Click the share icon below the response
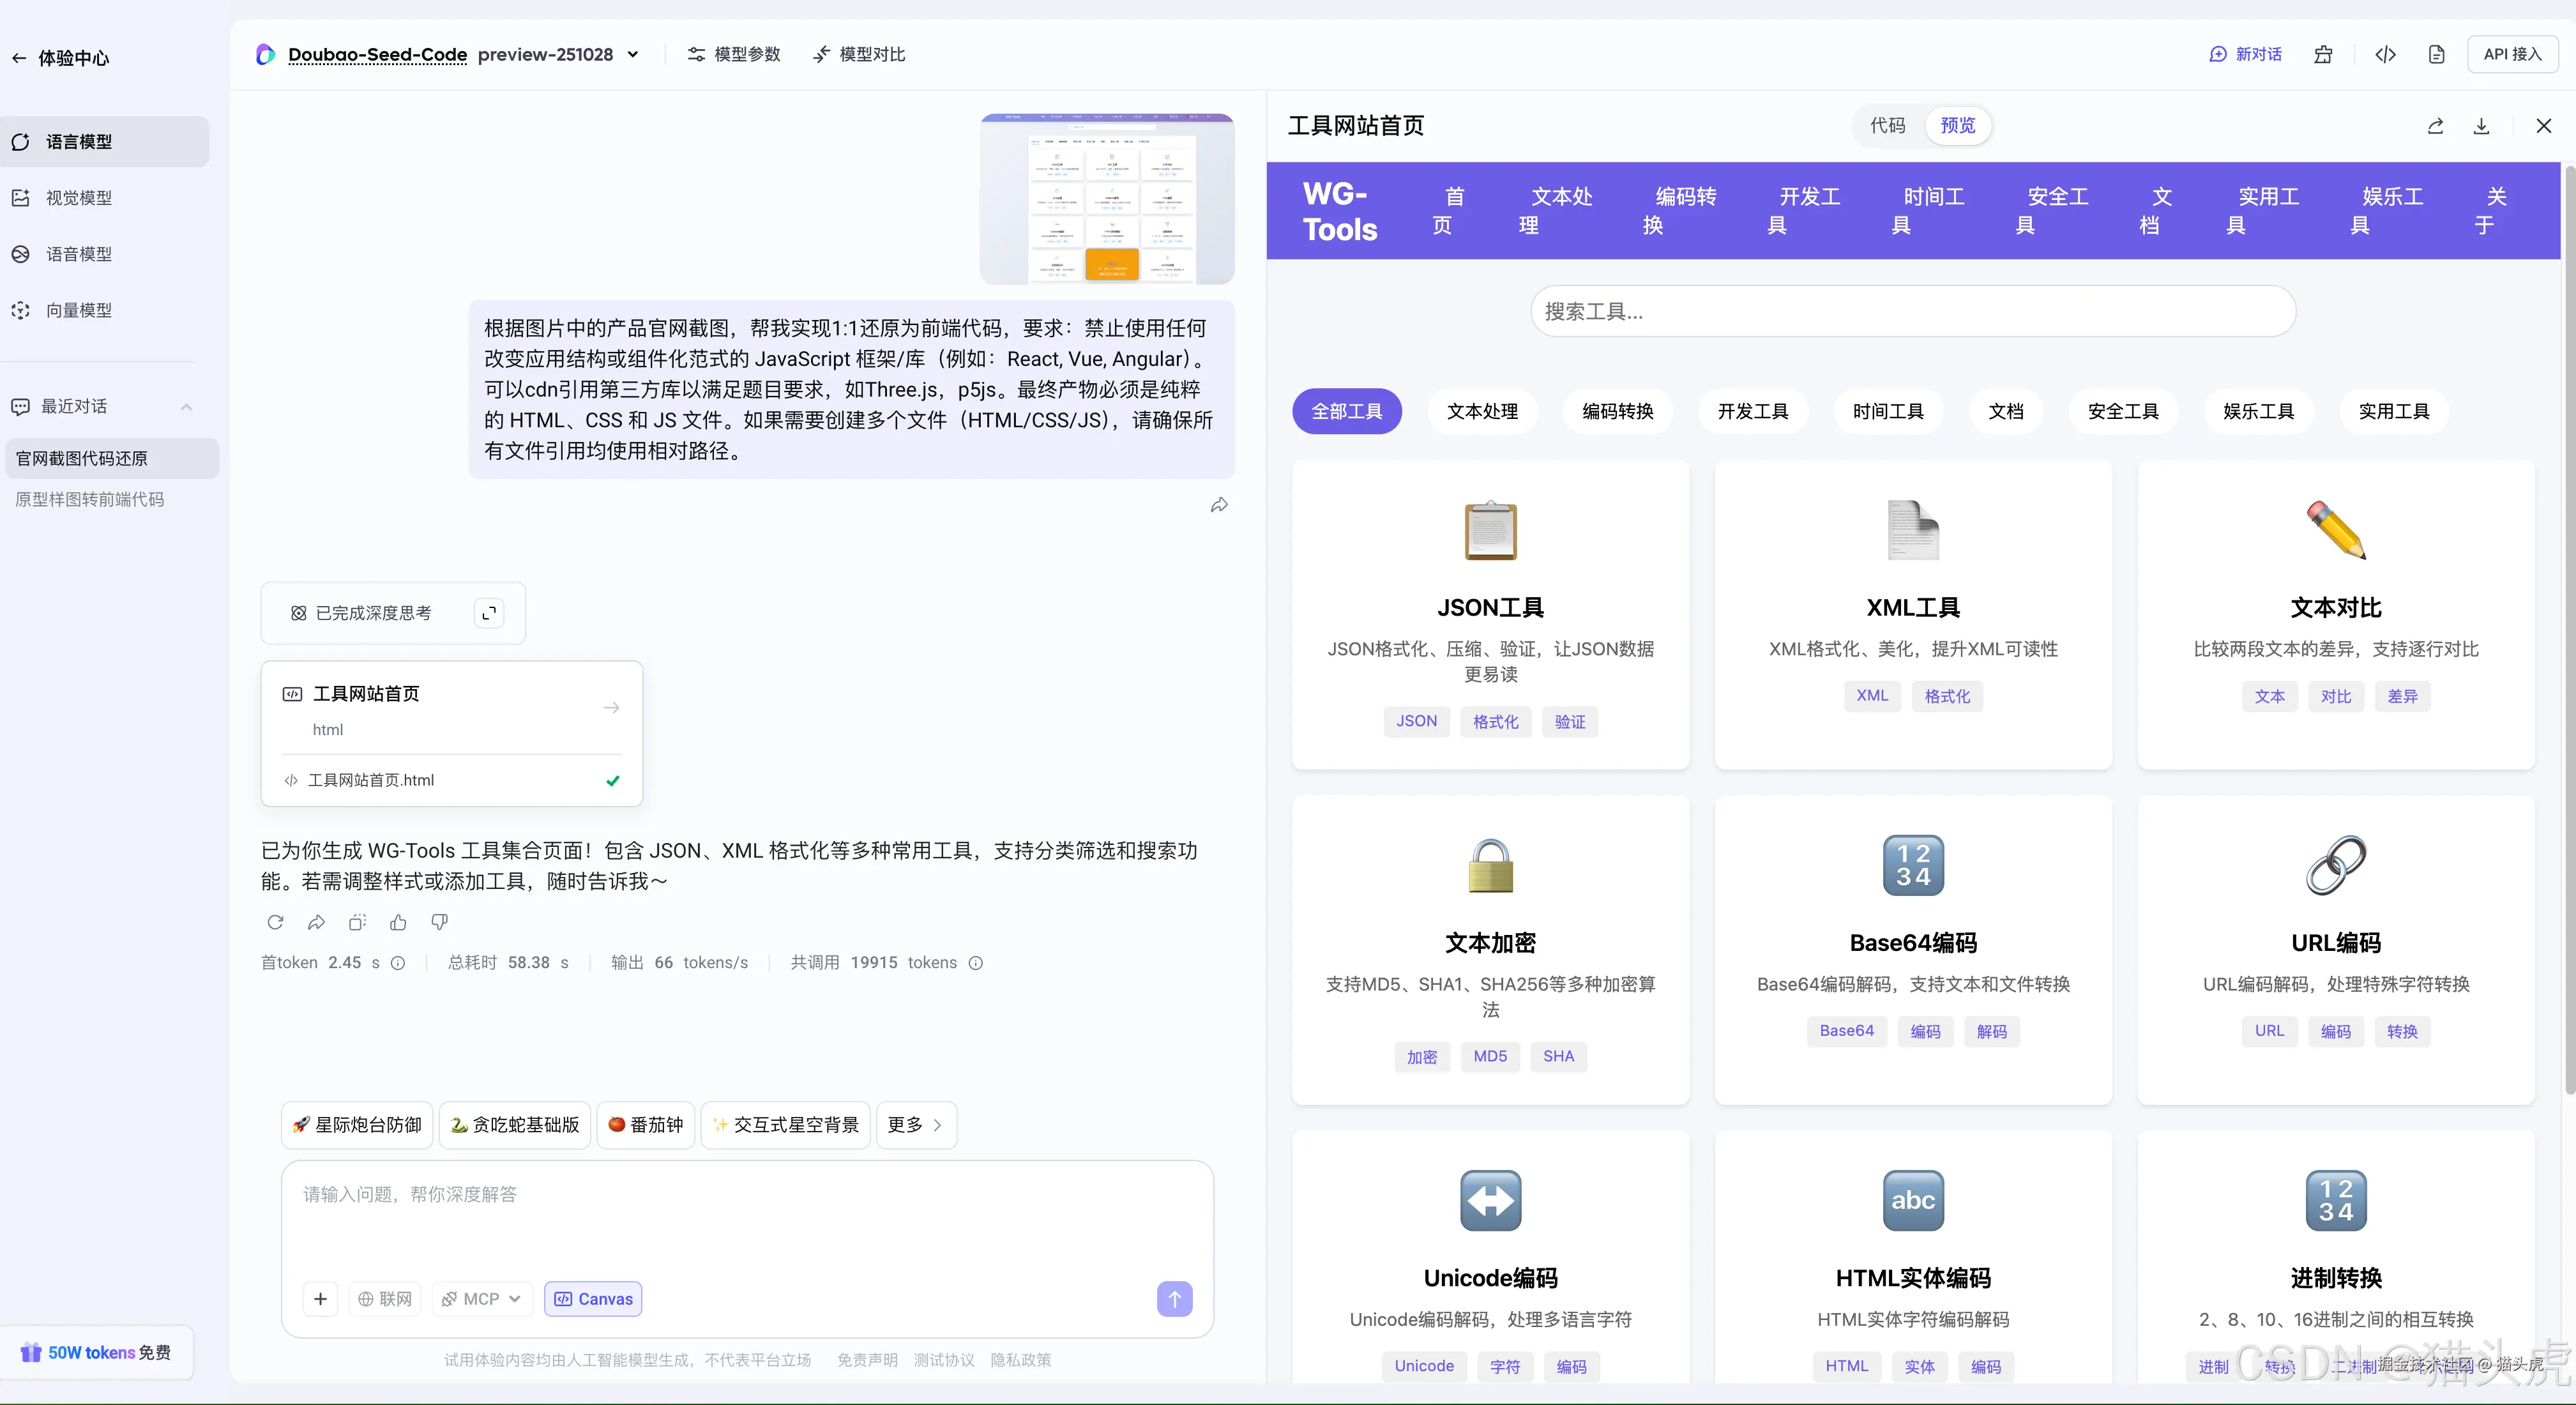The width and height of the screenshot is (2576, 1405). pos(316,922)
